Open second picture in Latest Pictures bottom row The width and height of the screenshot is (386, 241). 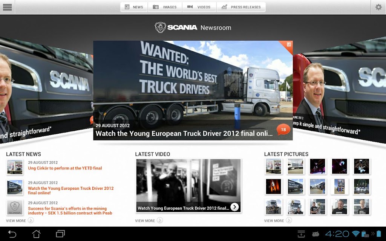[x=296, y=207]
